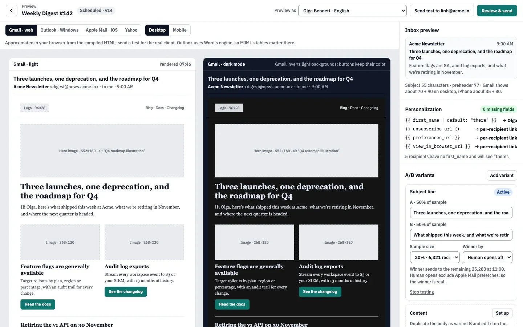Click the Stop testing link
The image size is (523, 327).
coord(422,292)
